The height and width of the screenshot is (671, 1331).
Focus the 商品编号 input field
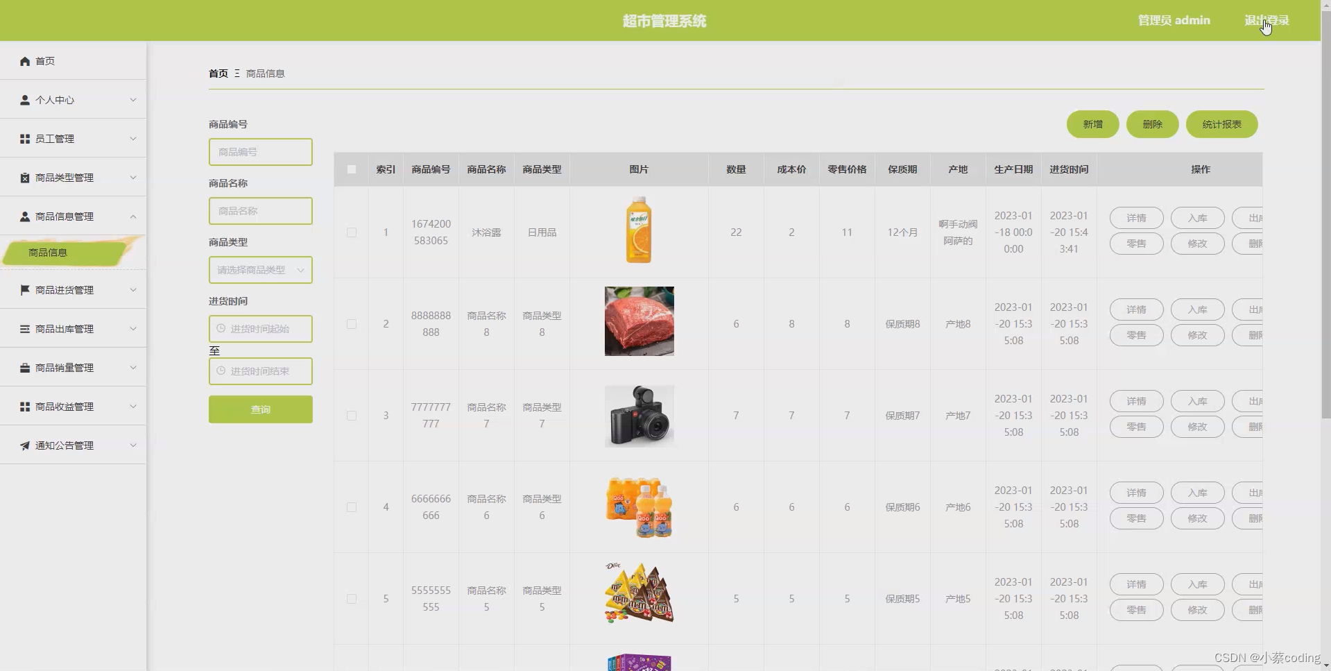pos(261,152)
